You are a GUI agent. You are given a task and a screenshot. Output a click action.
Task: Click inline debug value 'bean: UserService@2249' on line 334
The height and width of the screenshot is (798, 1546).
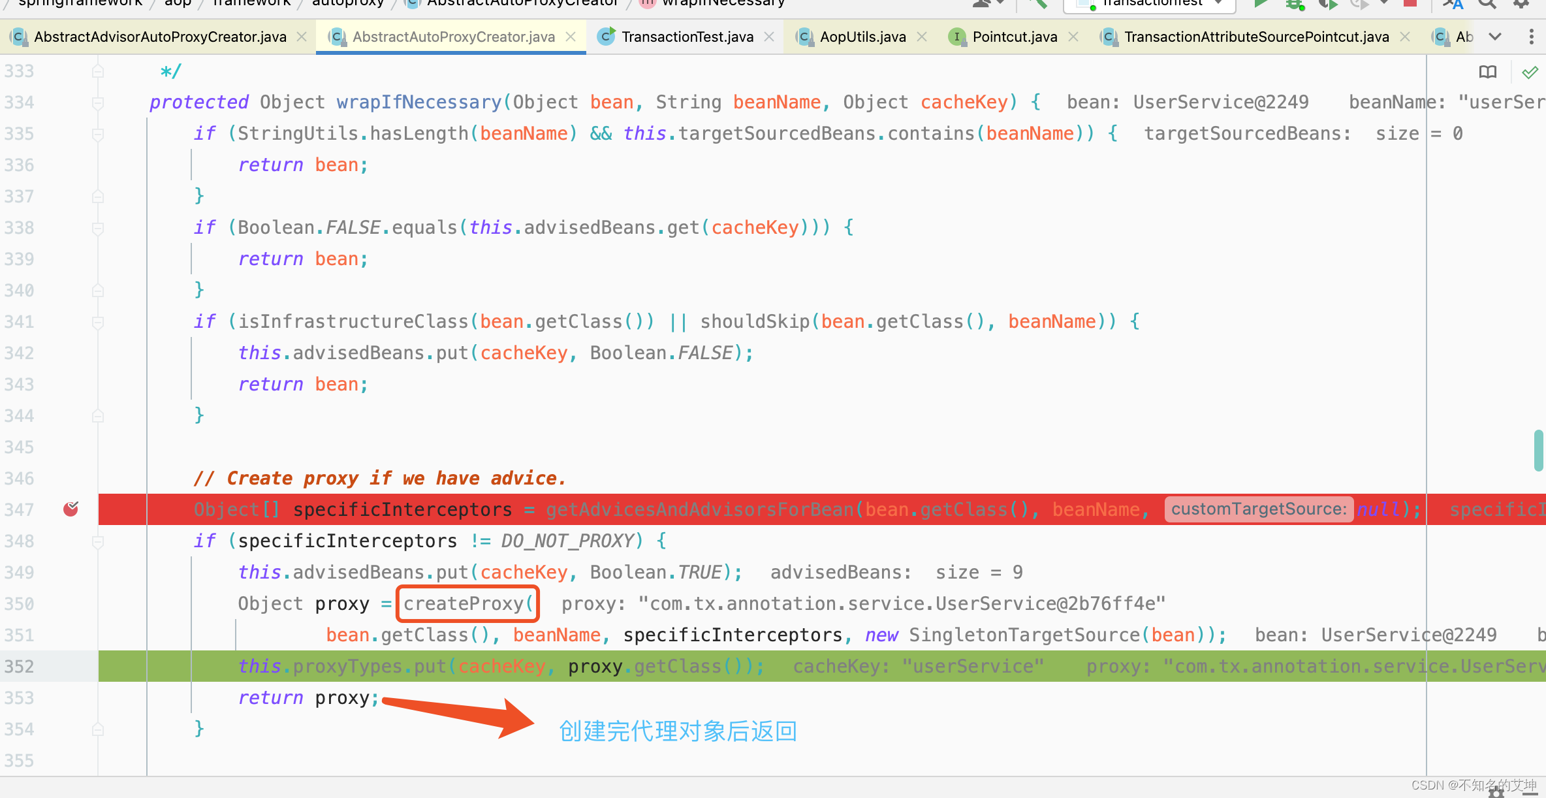click(x=1188, y=103)
